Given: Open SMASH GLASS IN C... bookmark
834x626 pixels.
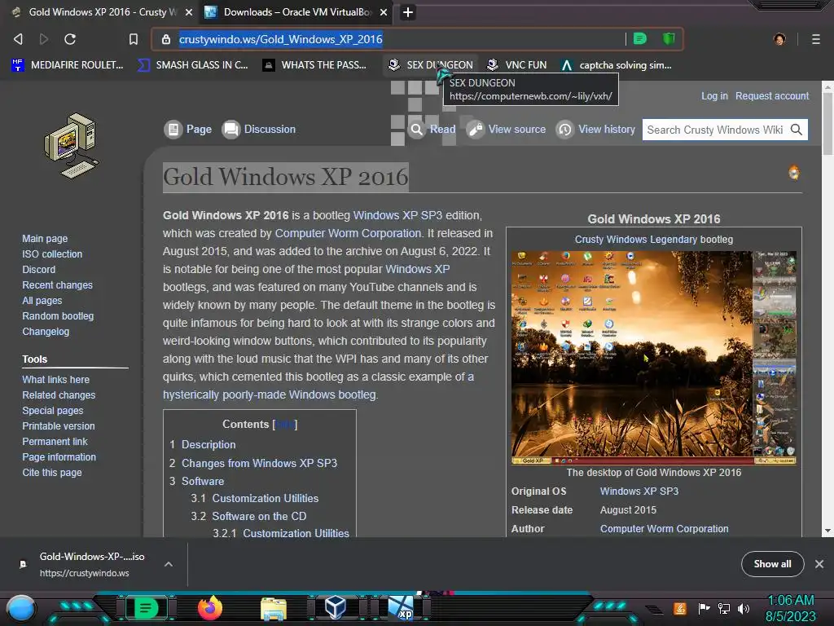Looking at the screenshot, I should click(193, 65).
